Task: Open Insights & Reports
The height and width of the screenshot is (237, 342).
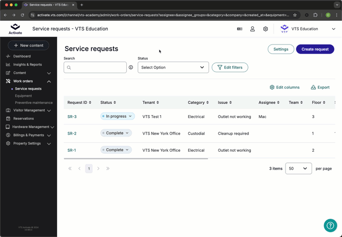Action: pyautogui.click(x=28, y=64)
